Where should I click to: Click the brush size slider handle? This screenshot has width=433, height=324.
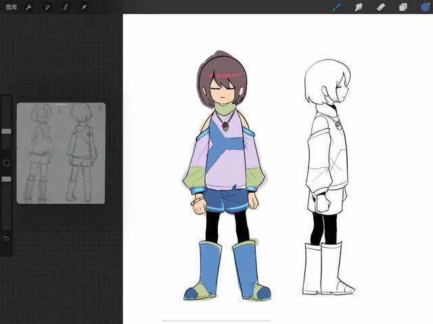pos(6,131)
